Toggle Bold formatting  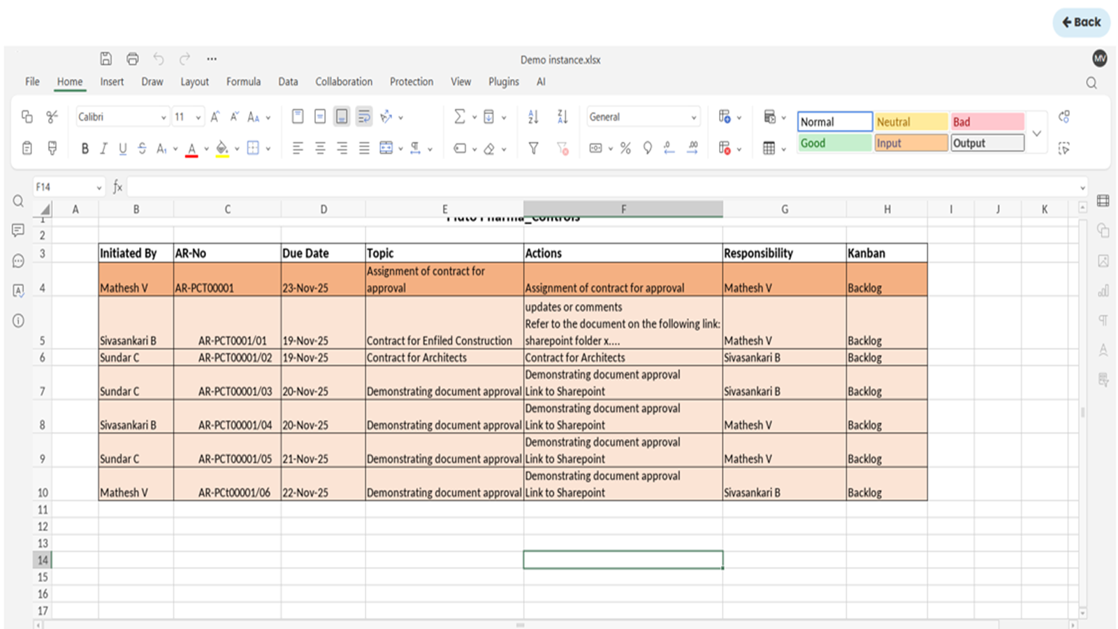tap(85, 148)
